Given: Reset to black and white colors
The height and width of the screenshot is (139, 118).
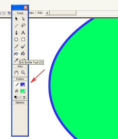Looking at the screenshot, I should 16,97.
